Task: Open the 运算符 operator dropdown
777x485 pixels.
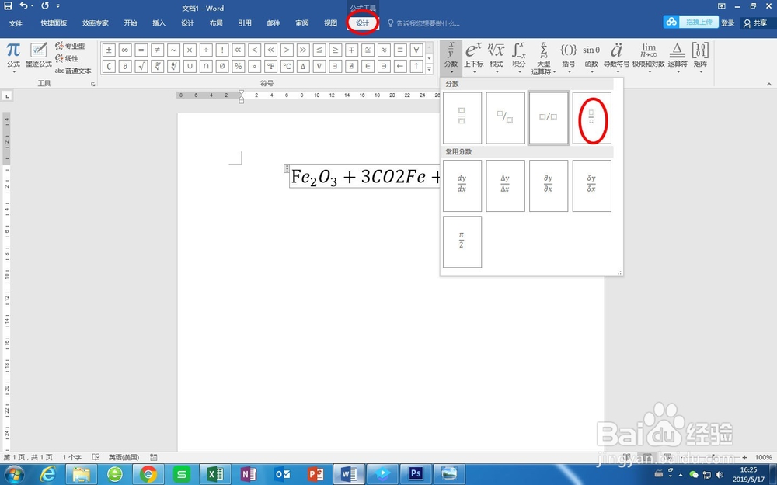Action: click(x=678, y=57)
